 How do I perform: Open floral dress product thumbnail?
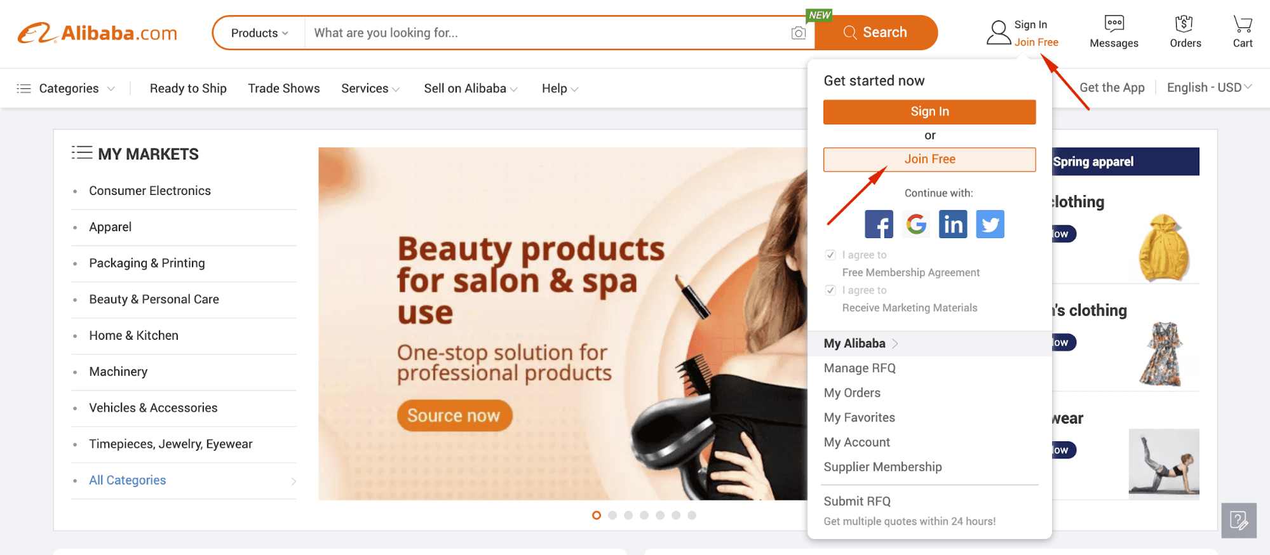point(1161,354)
